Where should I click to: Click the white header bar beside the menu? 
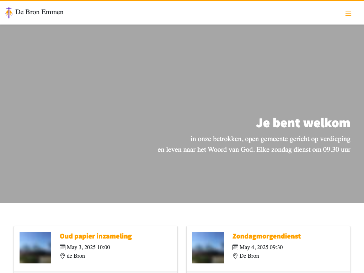click(213, 13)
